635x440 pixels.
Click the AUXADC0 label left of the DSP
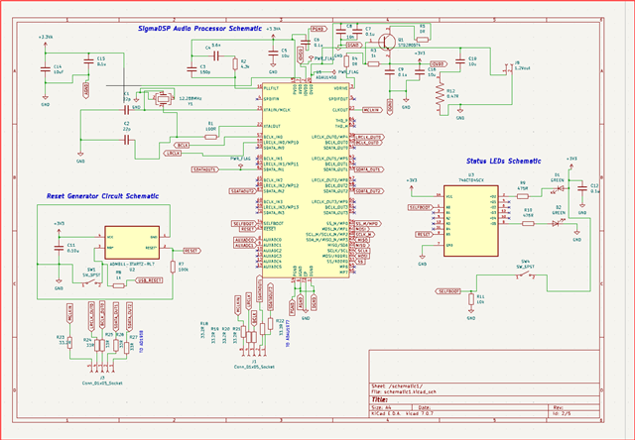244,240
